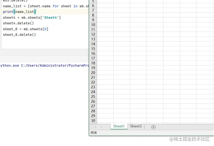
Task: Open the python.exe path link in console
Action: 44,66
